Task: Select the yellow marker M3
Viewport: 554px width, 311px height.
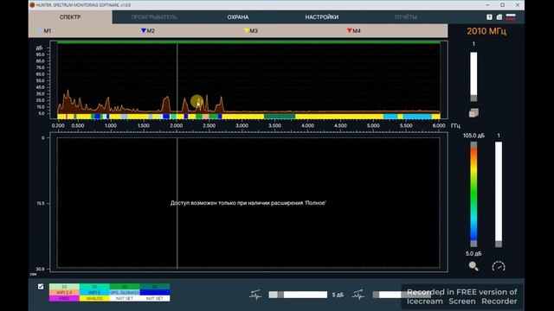Action: pyautogui.click(x=251, y=31)
